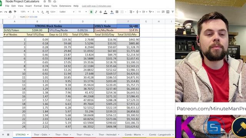Image resolution: width=246 pixels, height=138 pixels.
Task: Switch to the Comb - Langstroth sheet
Action: coord(160,135)
